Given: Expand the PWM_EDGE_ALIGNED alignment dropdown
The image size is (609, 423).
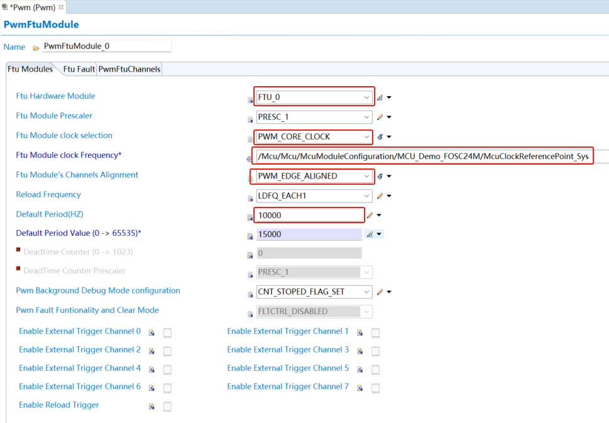Looking at the screenshot, I should (366, 176).
